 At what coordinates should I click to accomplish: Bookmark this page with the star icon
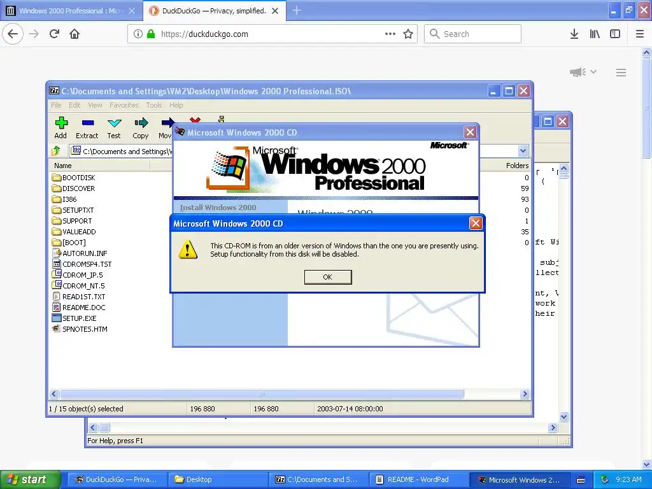click(x=408, y=34)
